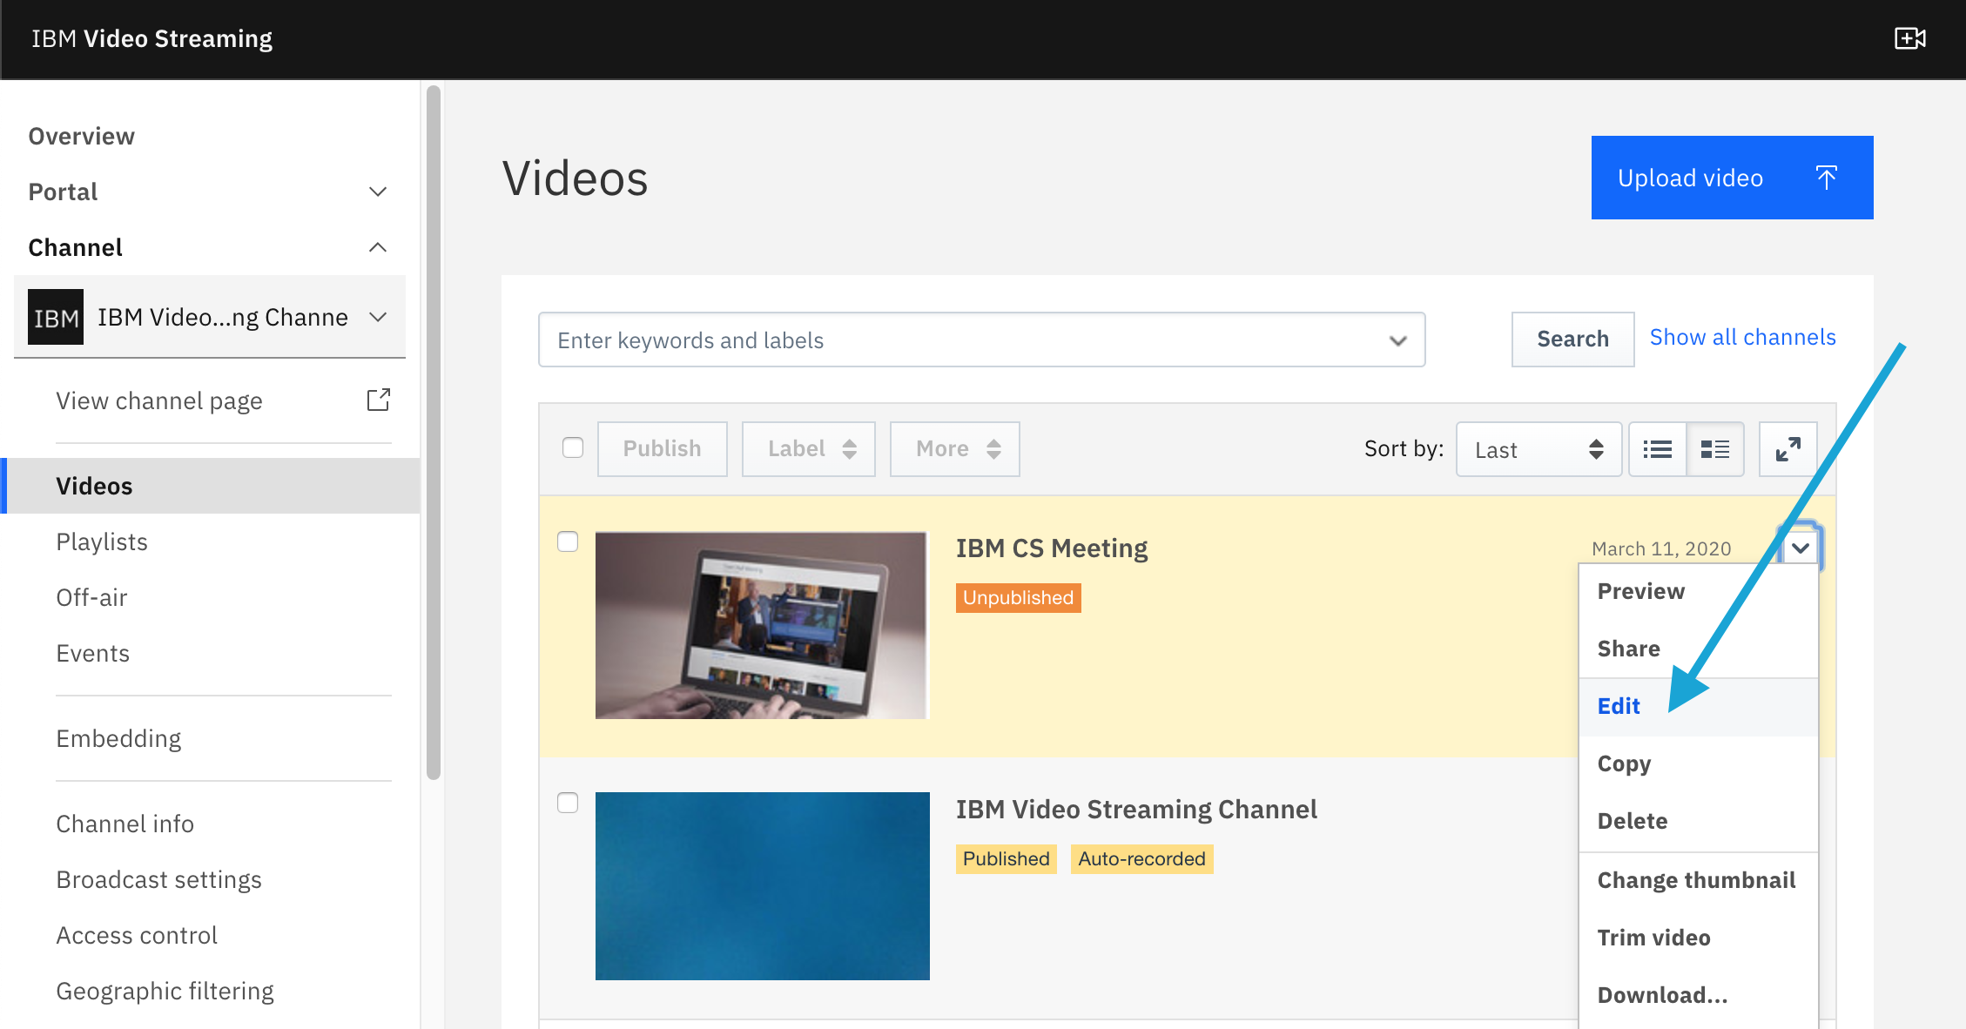The height and width of the screenshot is (1029, 1966).
Task: Choose Copy in the video menu
Action: (1698, 763)
